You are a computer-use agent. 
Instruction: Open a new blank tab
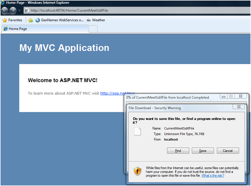tap(93, 29)
